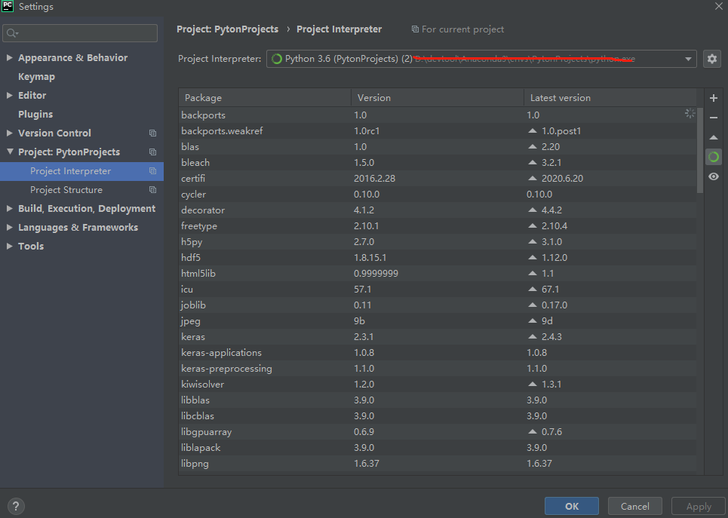Click the upgrade arrow for libgpuarray
Viewport: 728px width, 518px height.
coord(533,431)
